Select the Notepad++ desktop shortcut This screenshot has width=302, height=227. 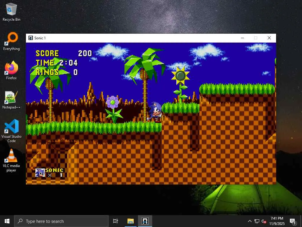pos(12,100)
